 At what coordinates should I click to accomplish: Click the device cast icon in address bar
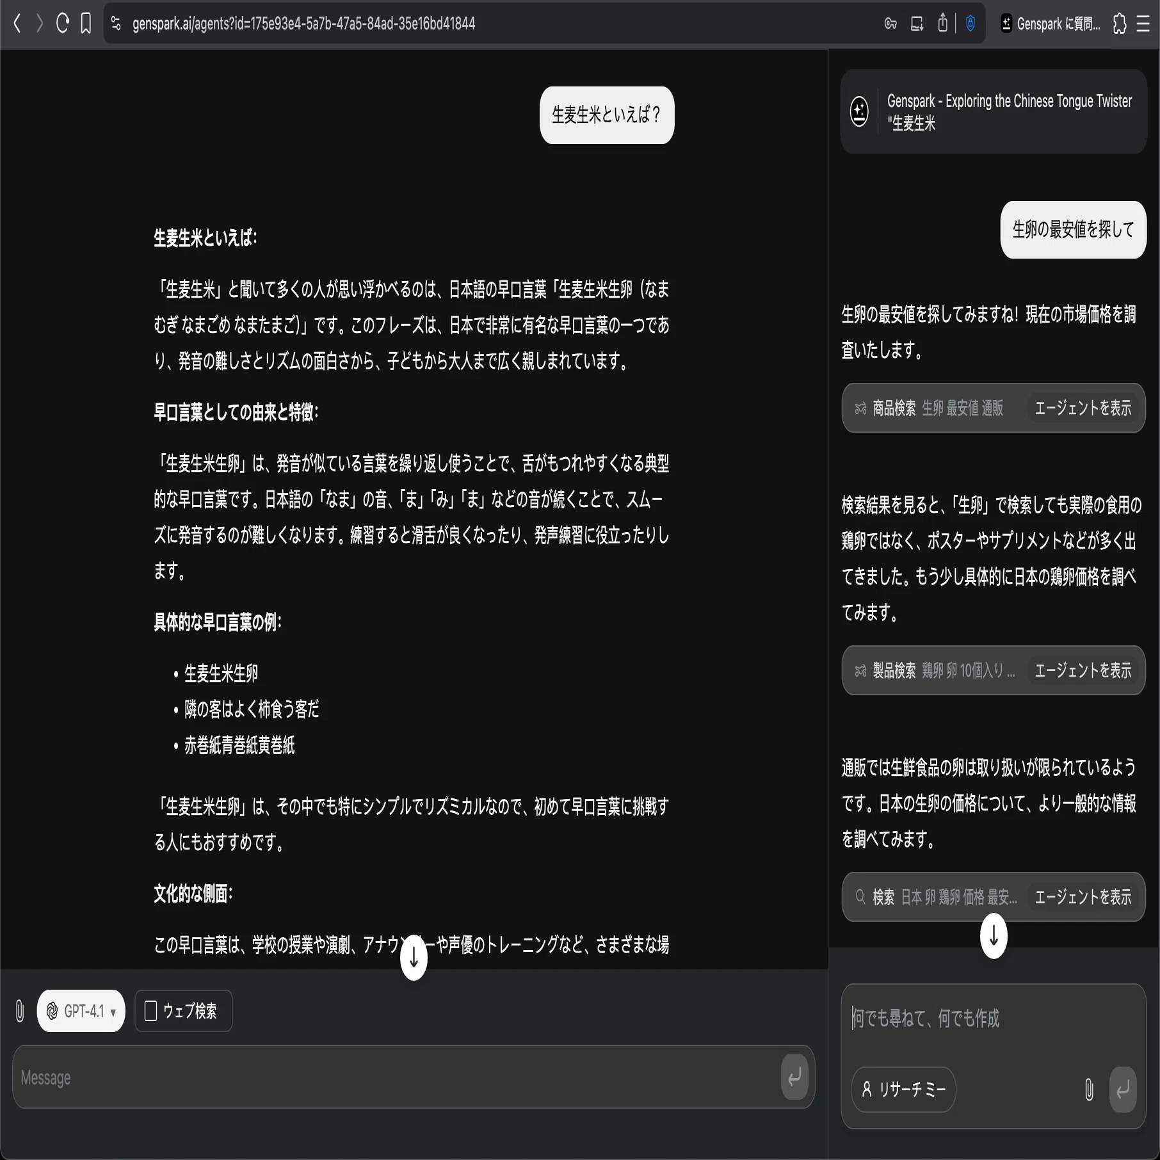coord(917,24)
